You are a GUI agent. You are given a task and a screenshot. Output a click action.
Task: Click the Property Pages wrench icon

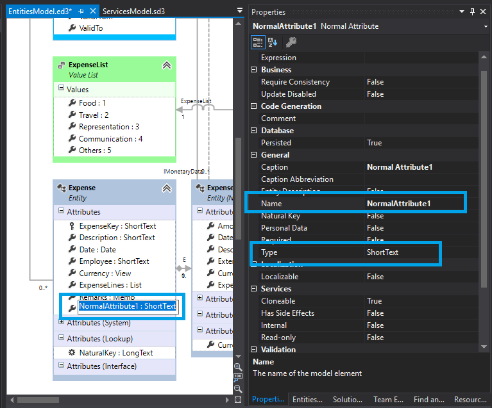pos(291,42)
